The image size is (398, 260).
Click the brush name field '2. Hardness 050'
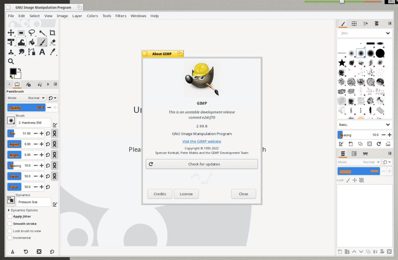pos(34,123)
